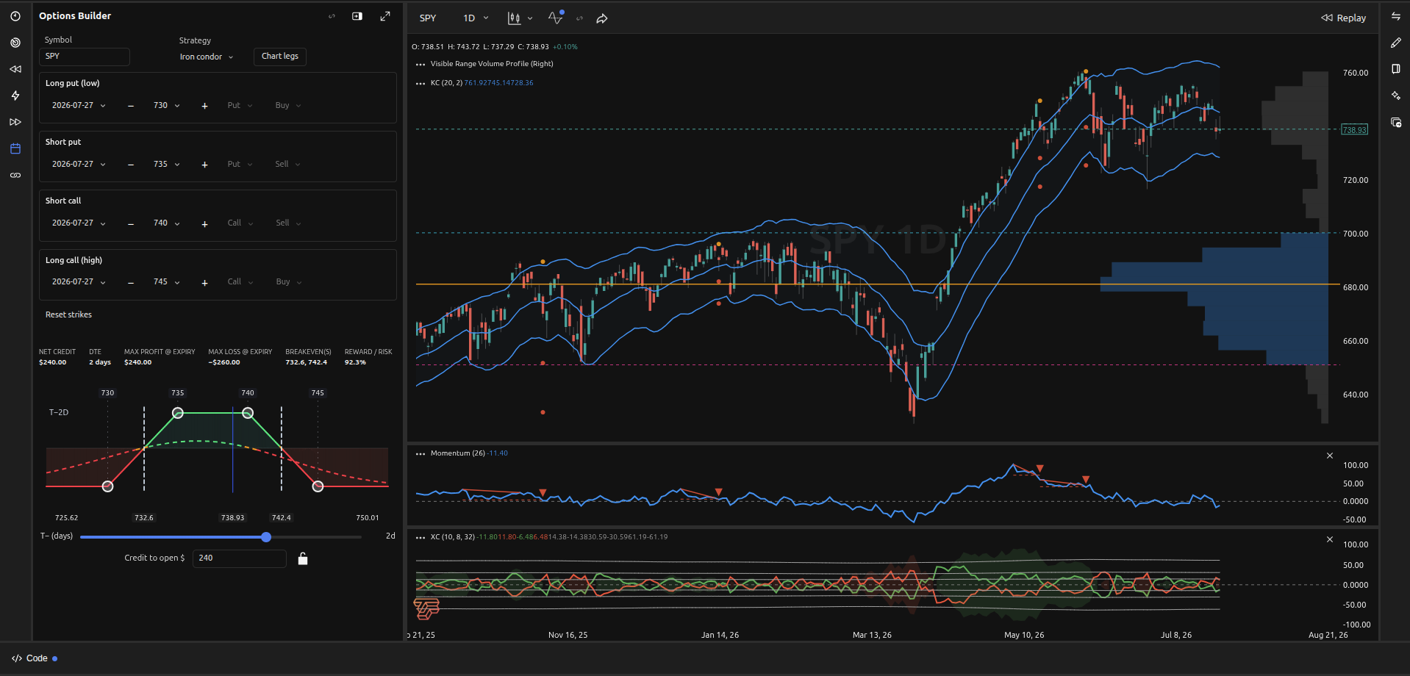Open the Visible Range Volume Profile options menu

tap(421, 65)
